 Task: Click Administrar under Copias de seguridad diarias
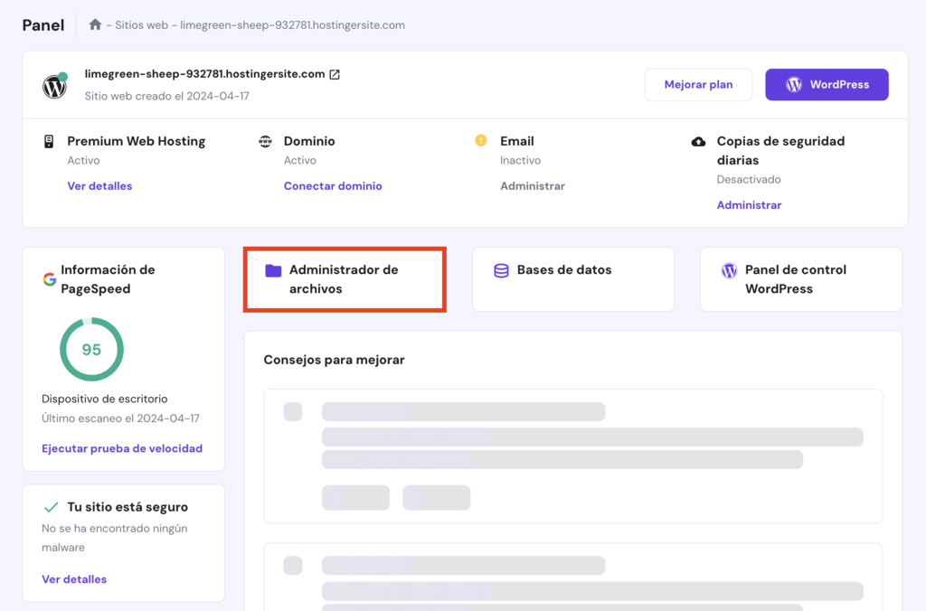click(749, 204)
